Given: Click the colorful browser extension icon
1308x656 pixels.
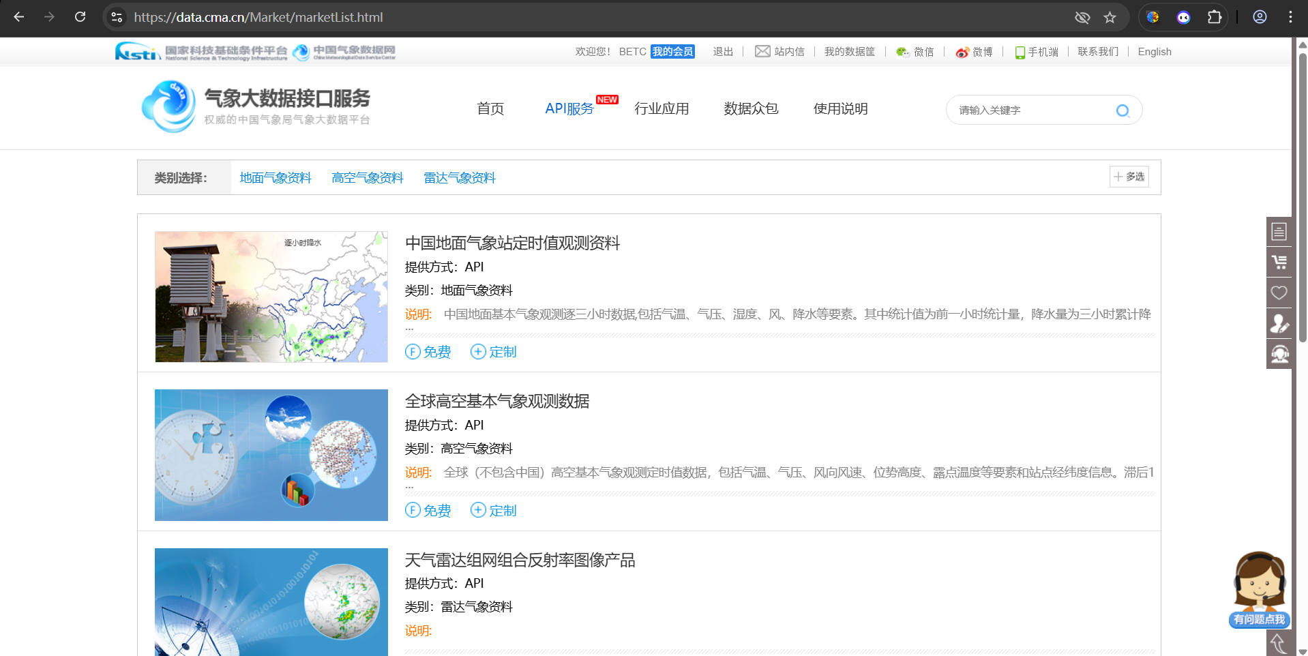Looking at the screenshot, I should pyautogui.click(x=1153, y=17).
